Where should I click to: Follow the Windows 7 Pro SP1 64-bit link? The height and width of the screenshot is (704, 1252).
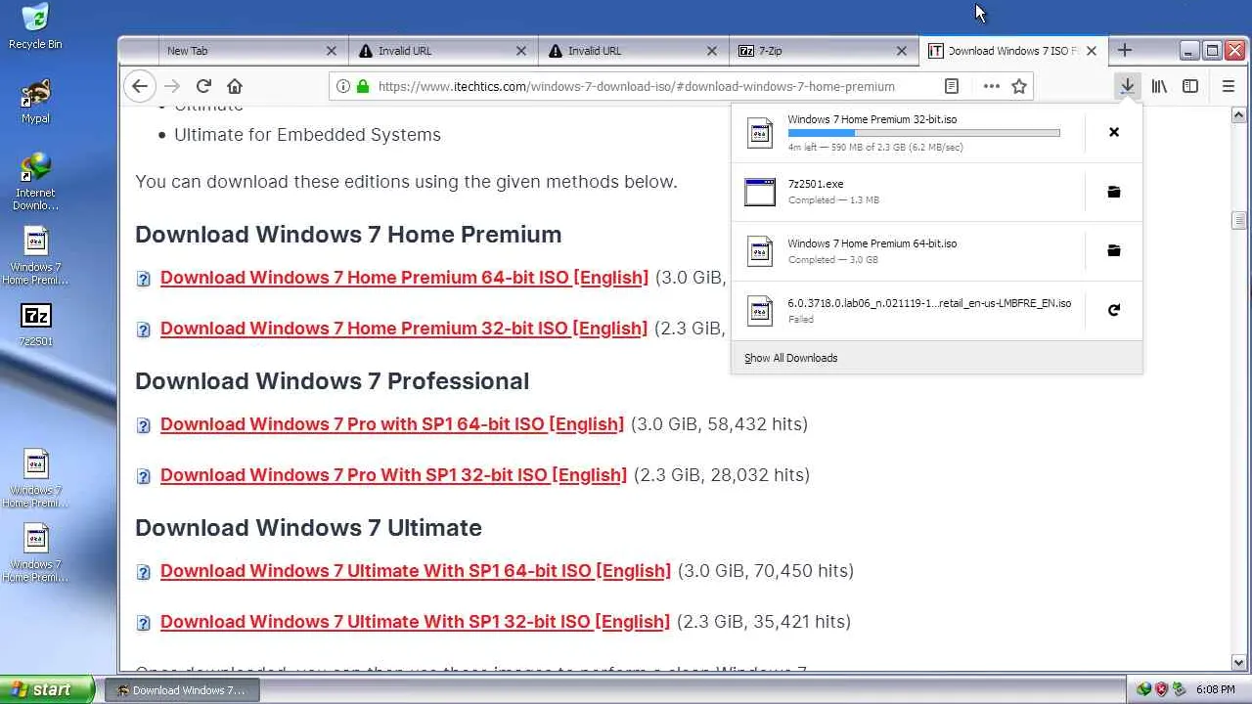click(x=392, y=424)
